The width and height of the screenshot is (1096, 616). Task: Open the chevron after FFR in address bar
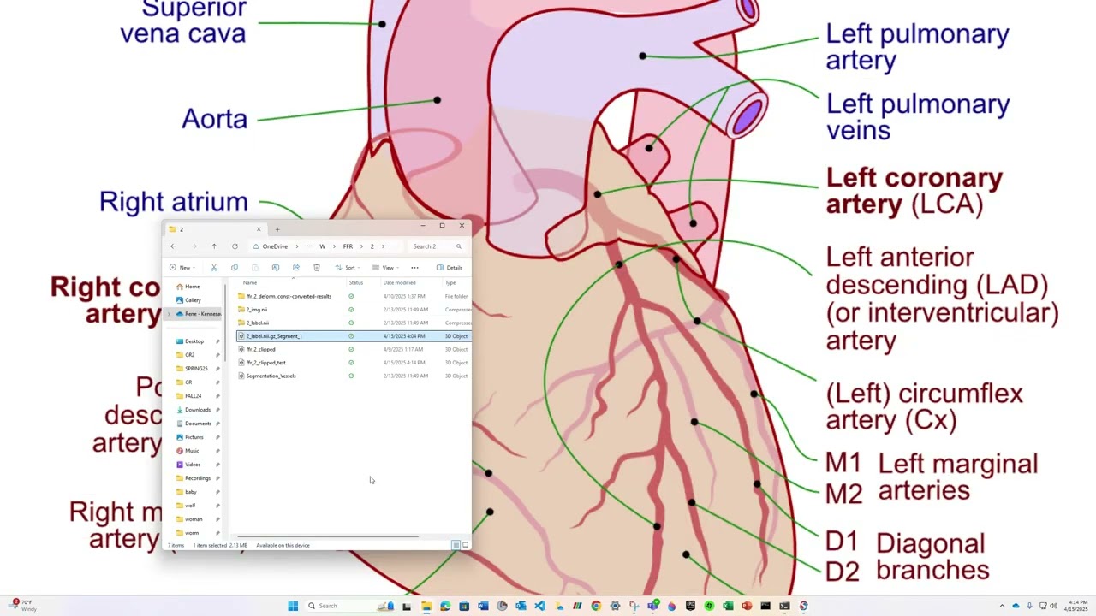click(361, 246)
